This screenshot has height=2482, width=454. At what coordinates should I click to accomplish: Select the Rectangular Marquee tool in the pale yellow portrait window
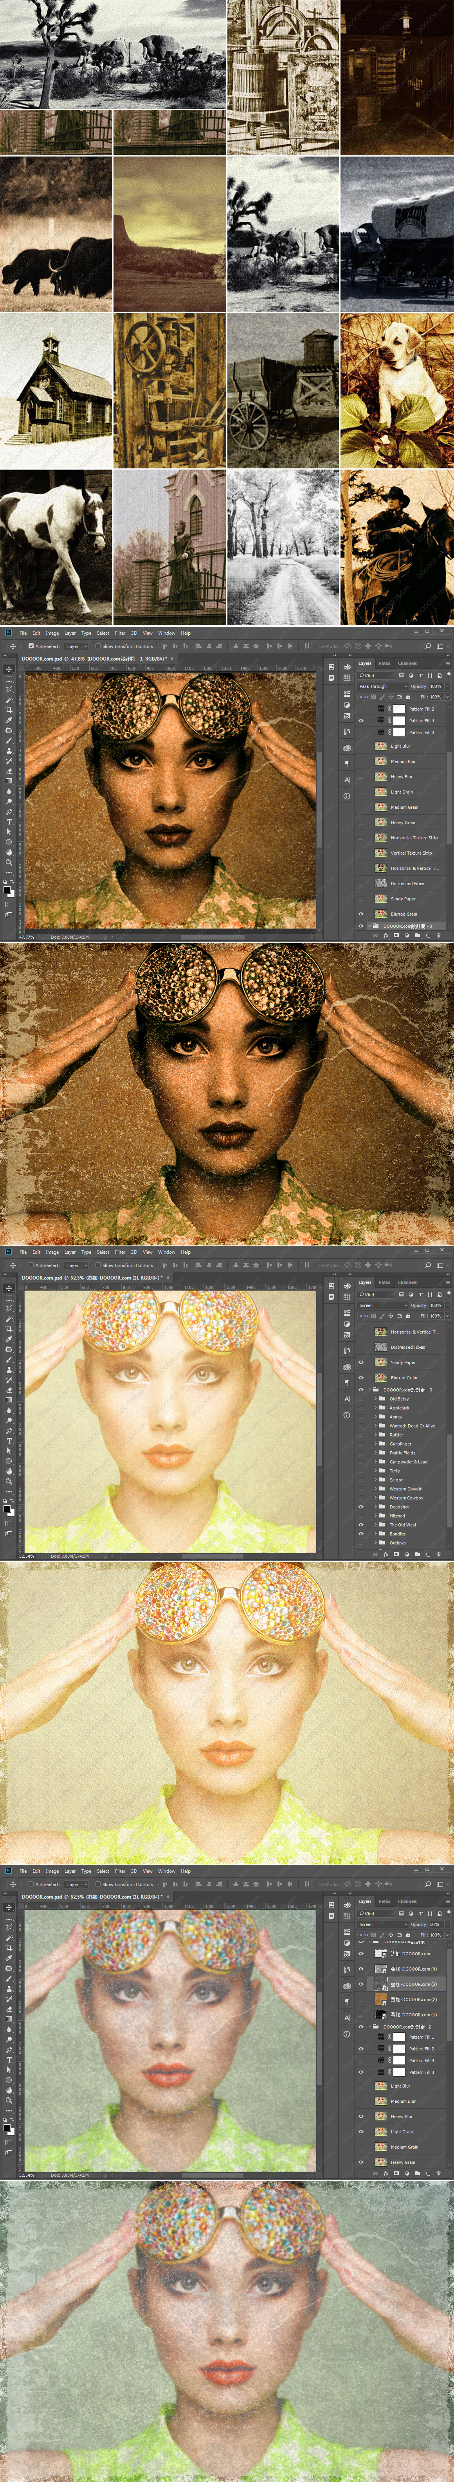point(9,1298)
